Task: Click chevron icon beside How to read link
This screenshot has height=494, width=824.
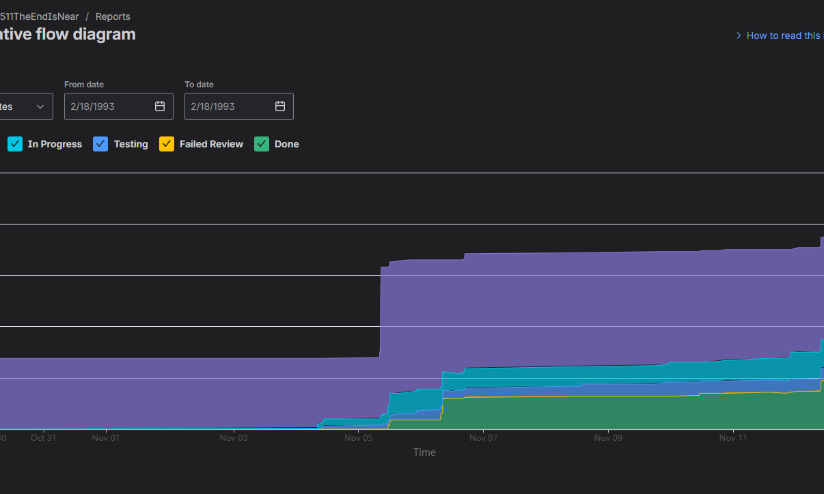Action: (x=739, y=35)
